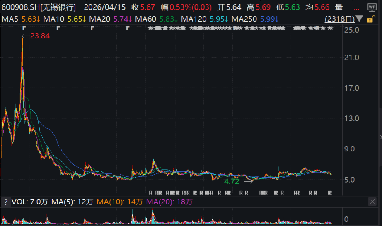Screen dimensions: 382x226
Task: Click the question mark help icon beside VOL
Action: point(6,202)
